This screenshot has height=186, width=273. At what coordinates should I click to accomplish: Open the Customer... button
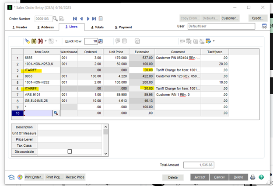point(230,18)
